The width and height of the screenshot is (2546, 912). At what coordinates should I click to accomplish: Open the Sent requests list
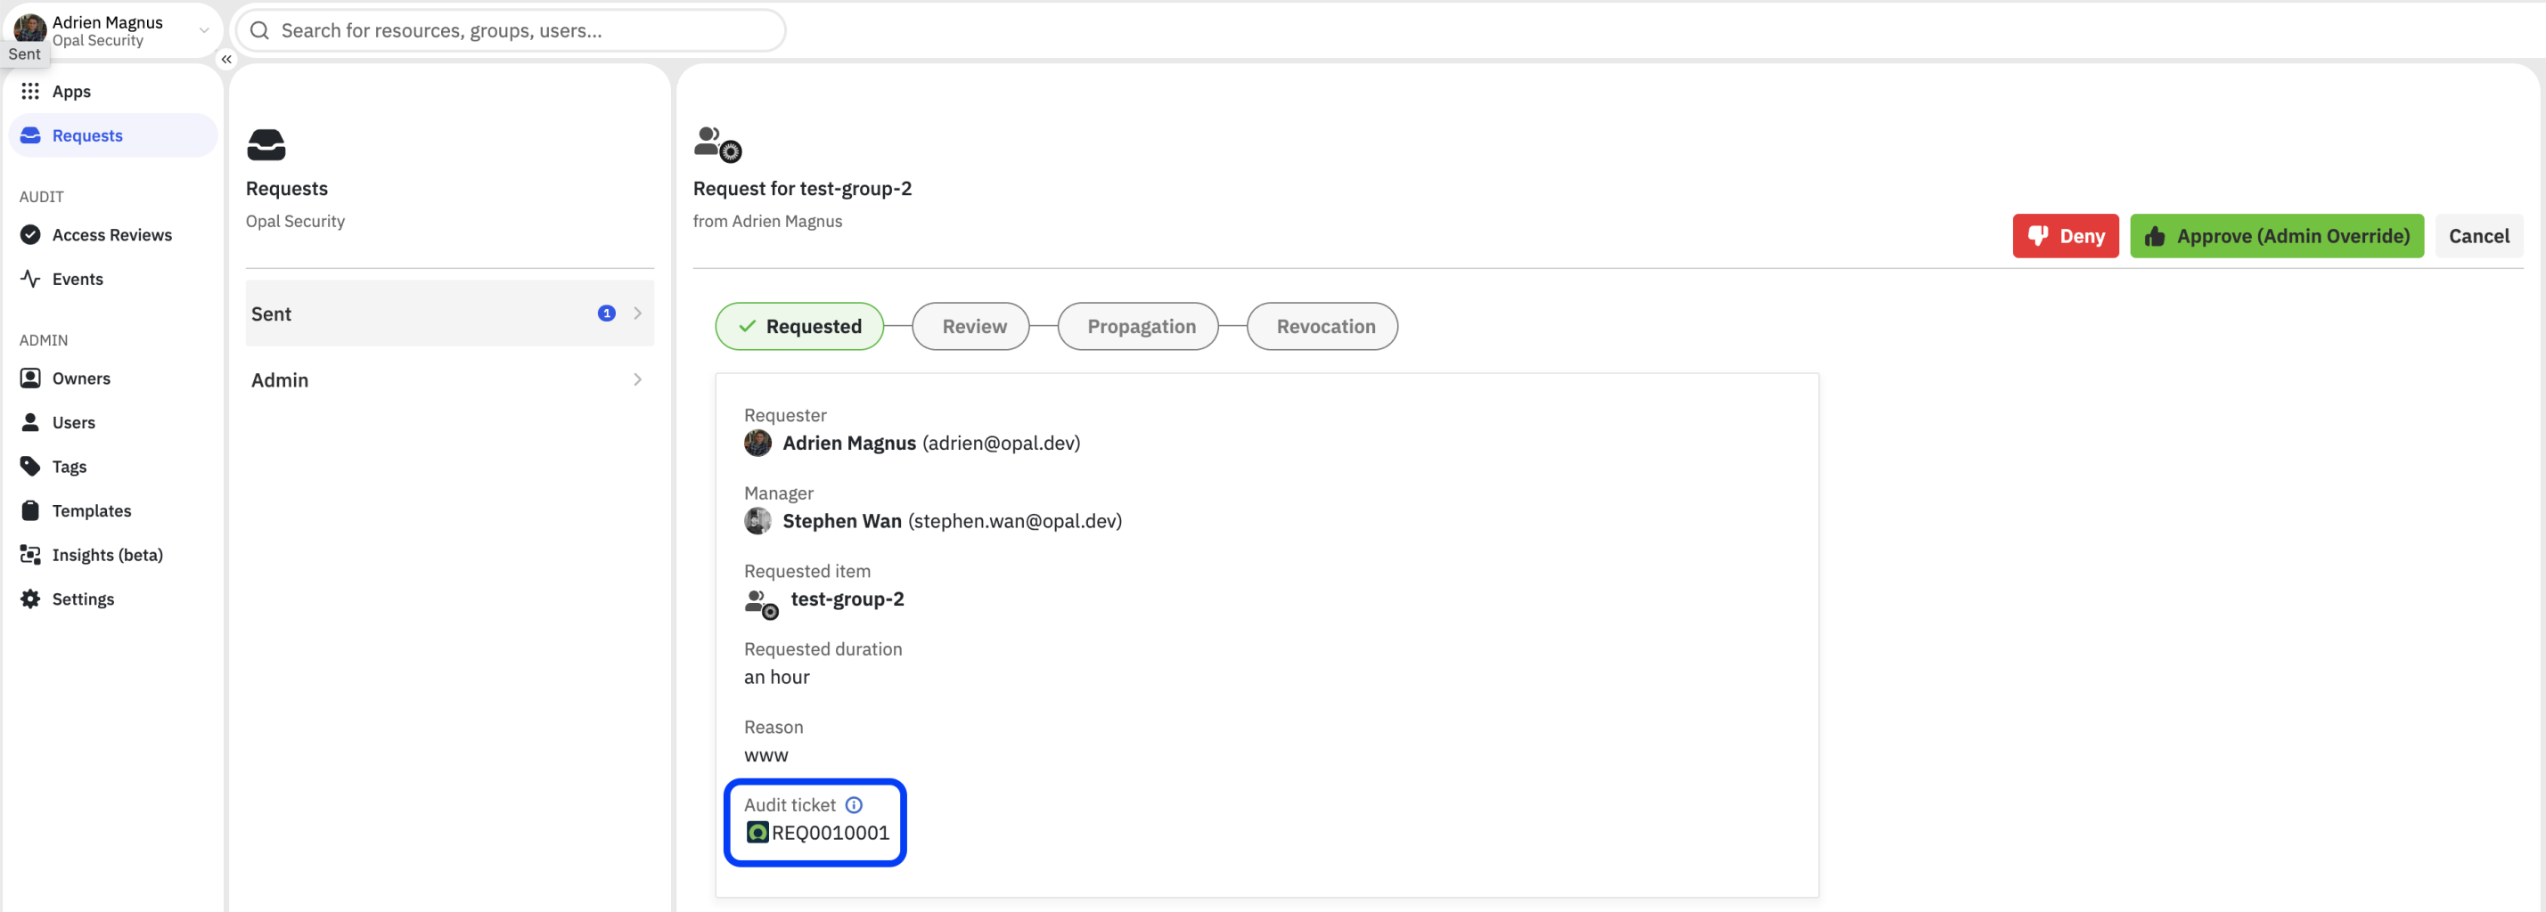450,313
